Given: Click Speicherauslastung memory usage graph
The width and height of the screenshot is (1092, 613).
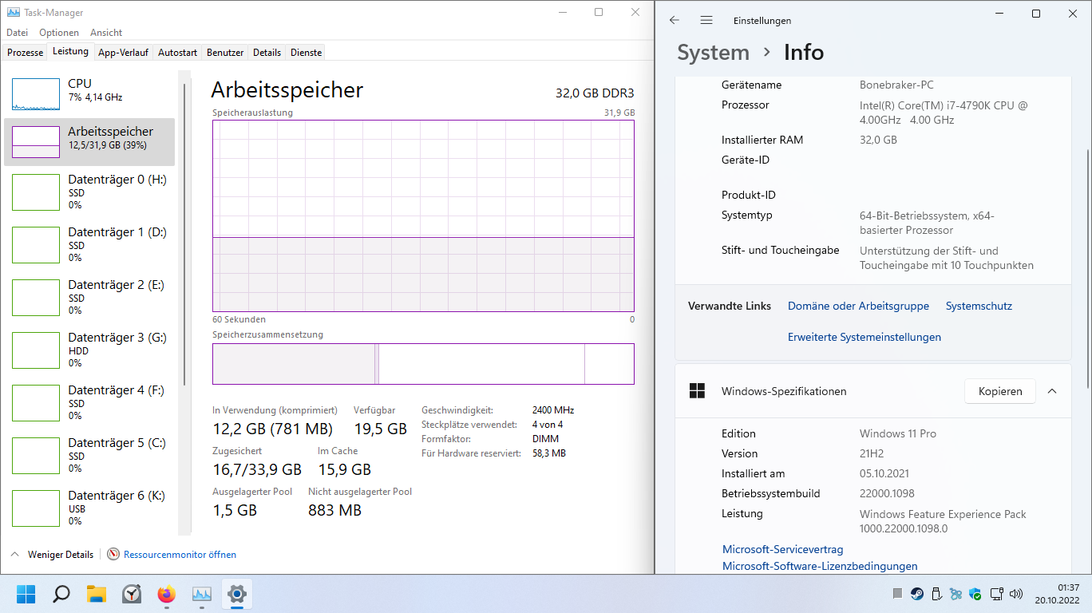Looking at the screenshot, I should [423, 216].
